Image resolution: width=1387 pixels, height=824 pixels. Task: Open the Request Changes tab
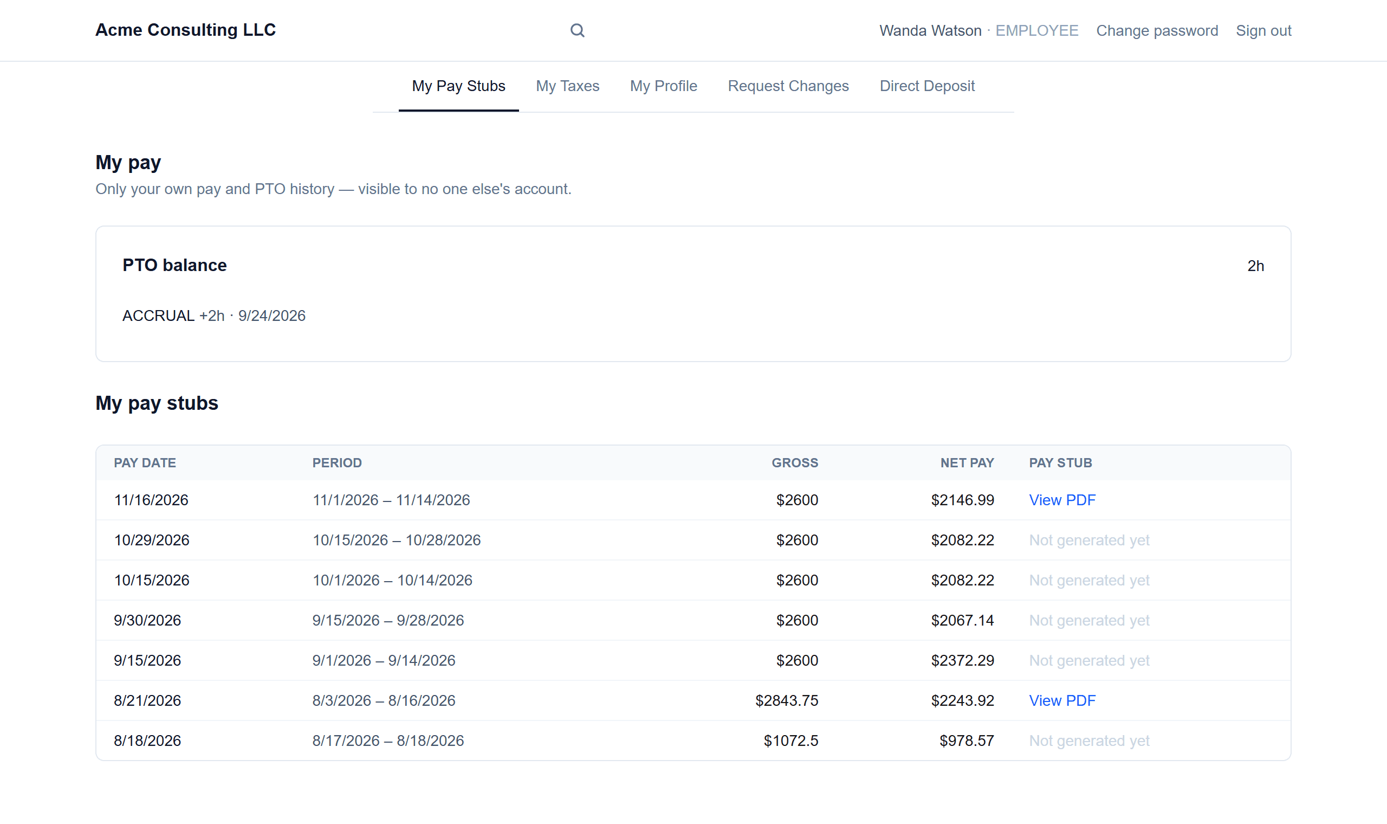click(788, 86)
